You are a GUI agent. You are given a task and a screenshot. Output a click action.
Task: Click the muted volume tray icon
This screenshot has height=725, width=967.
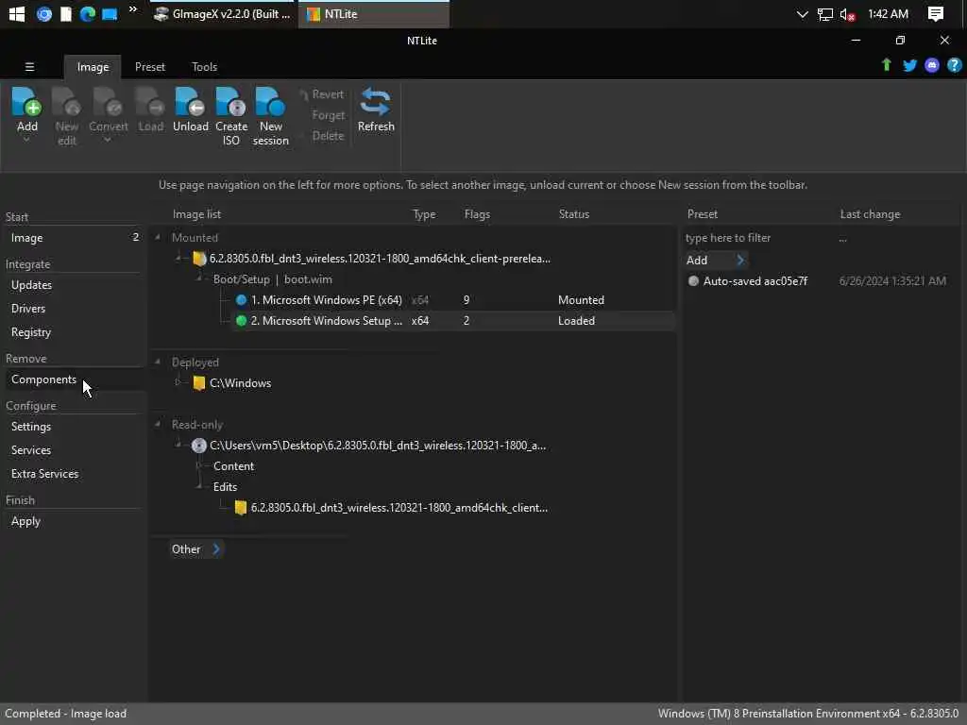847,14
